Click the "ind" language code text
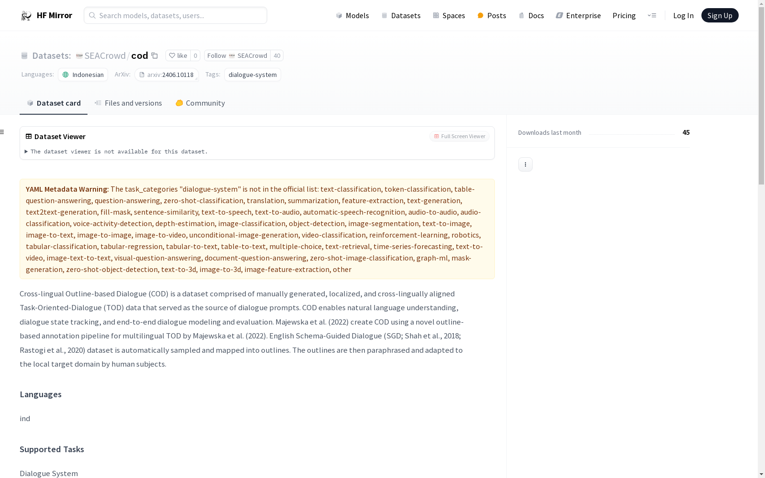Viewport: 765px width, 478px height. pyautogui.click(x=25, y=419)
